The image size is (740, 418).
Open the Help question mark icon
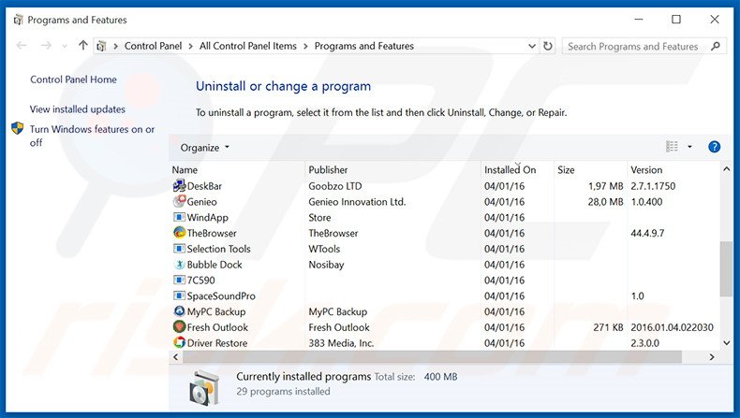coord(715,147)
